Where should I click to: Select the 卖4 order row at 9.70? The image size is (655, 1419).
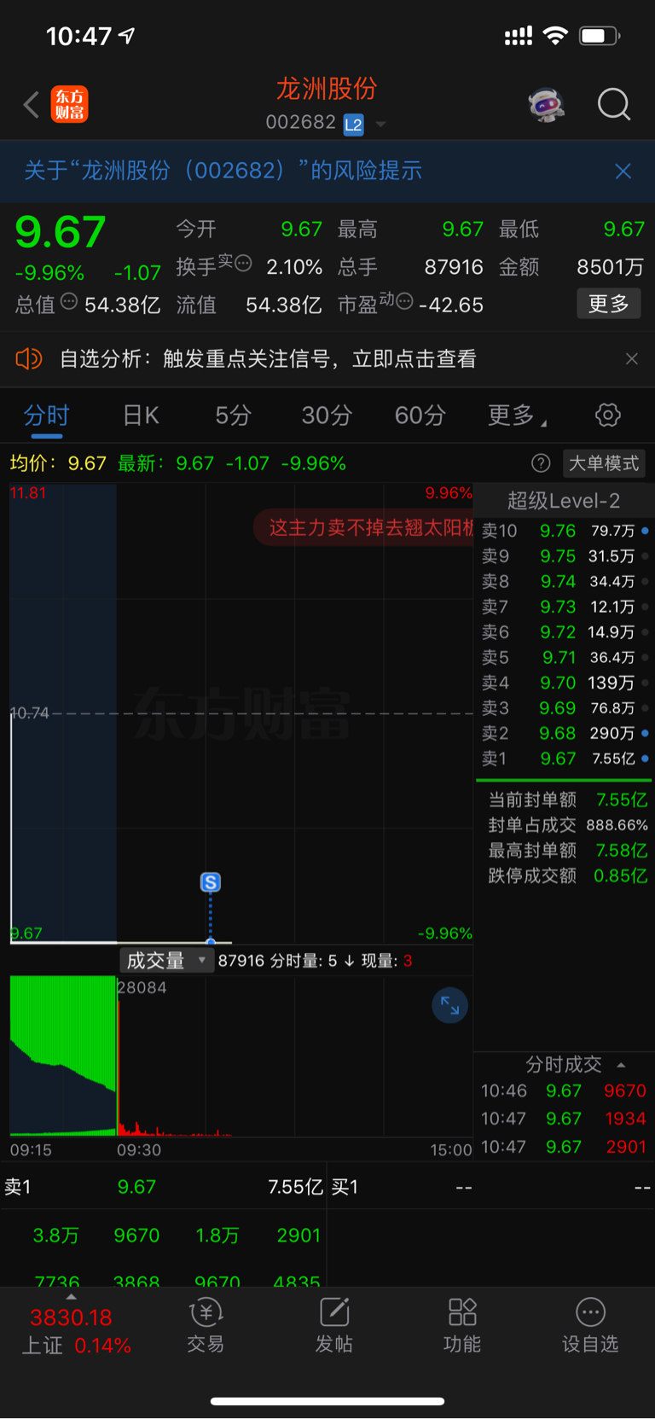click(x=563, y=683)
